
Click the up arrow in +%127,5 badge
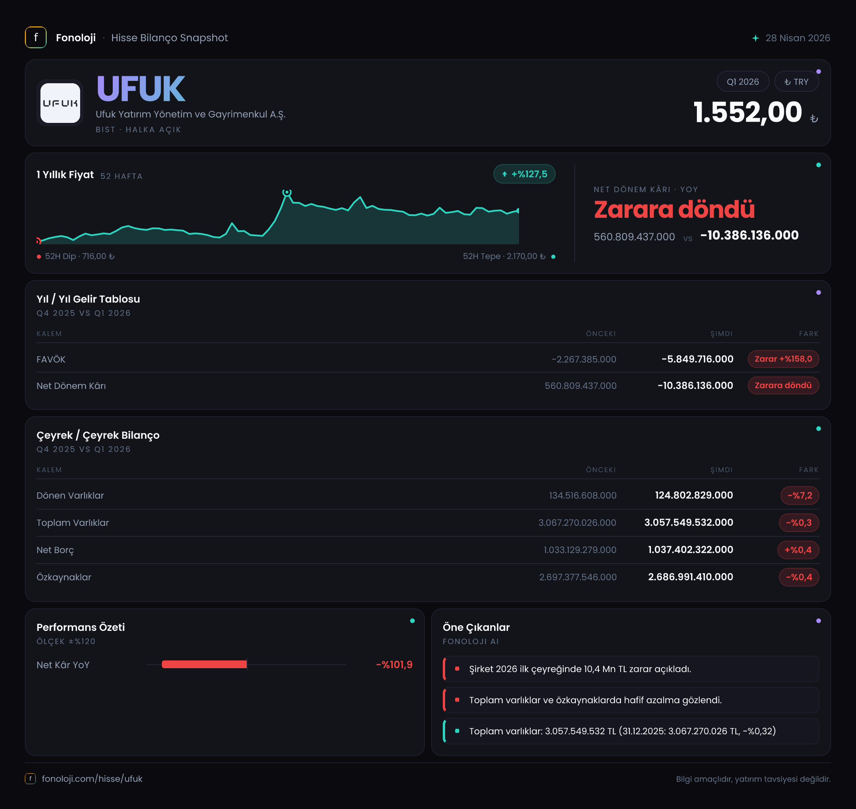coord(504,174)
